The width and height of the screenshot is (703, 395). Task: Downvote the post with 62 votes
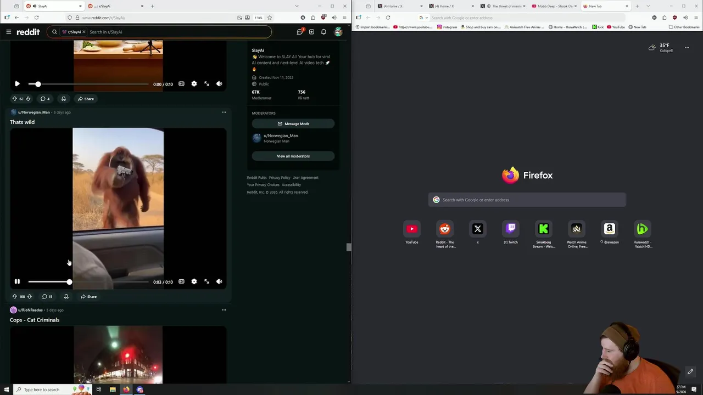28,99
